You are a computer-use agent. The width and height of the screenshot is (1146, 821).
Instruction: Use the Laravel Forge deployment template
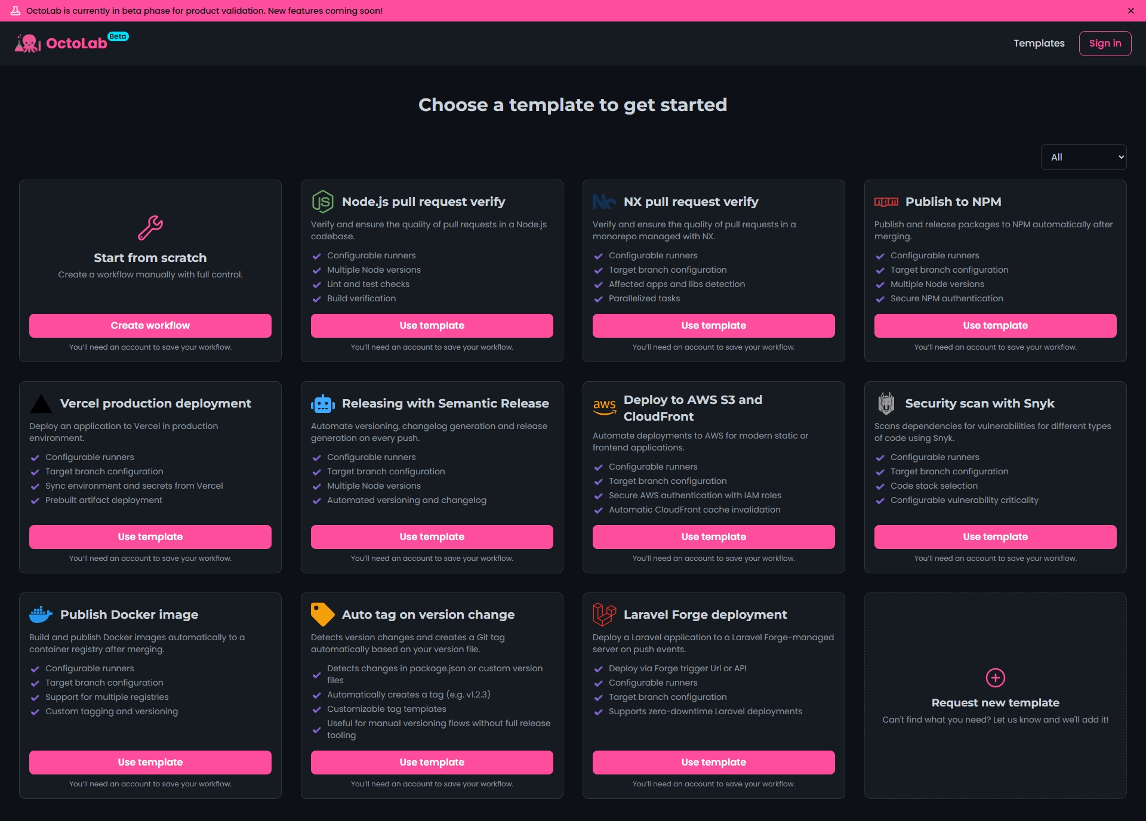713,763
